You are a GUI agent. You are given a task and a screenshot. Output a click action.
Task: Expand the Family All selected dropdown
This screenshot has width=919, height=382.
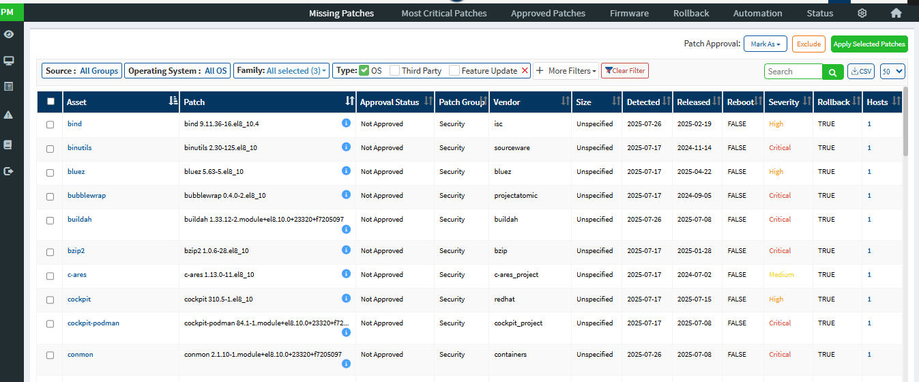297,70
